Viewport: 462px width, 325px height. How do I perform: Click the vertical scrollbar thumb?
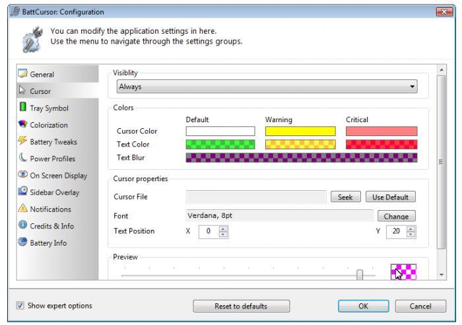point(441,162)
